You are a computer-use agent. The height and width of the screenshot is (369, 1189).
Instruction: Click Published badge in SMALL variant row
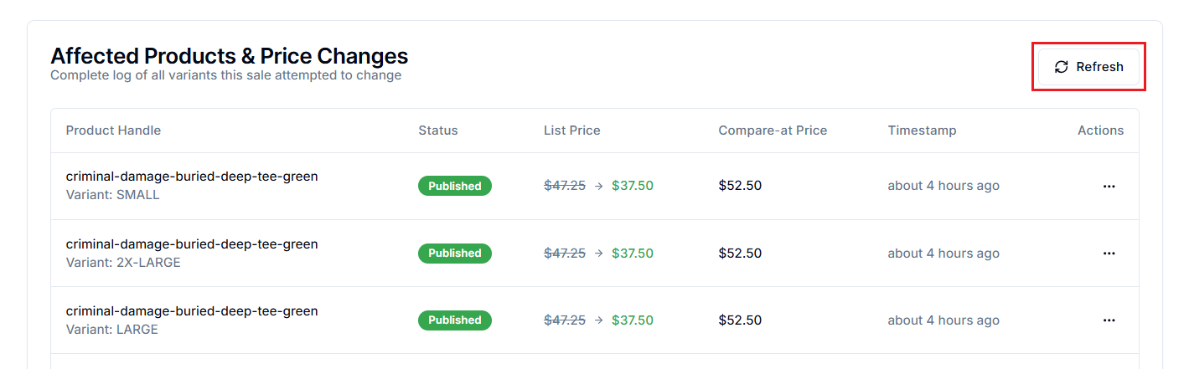(x=455, y=186)
